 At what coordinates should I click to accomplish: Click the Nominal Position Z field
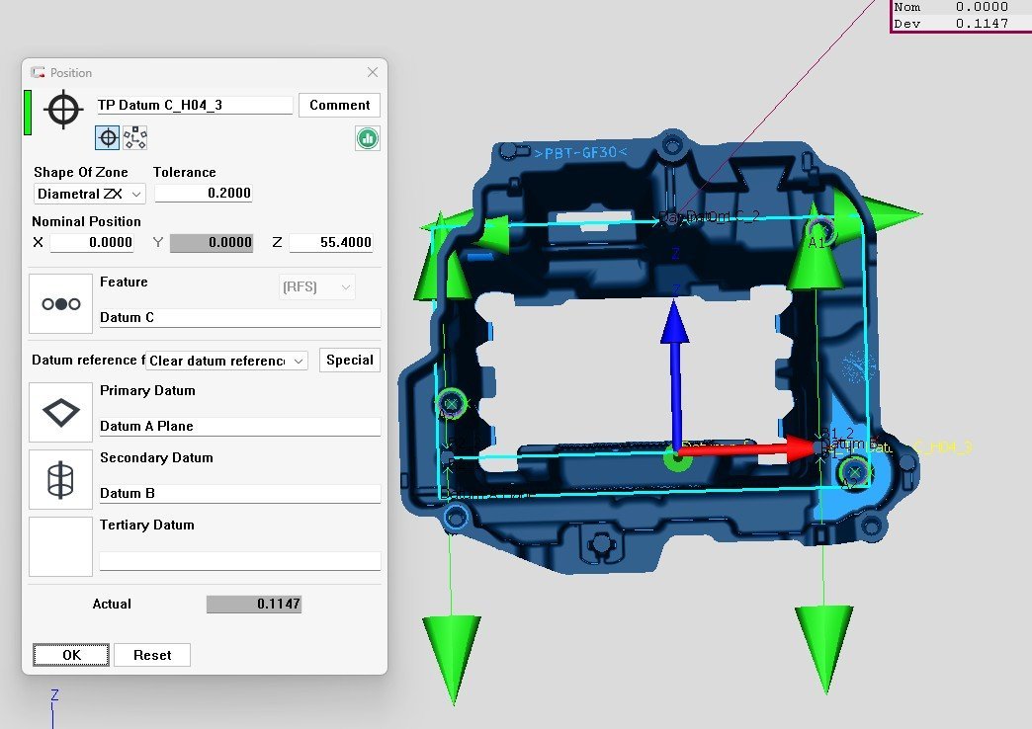pos(330,243)
